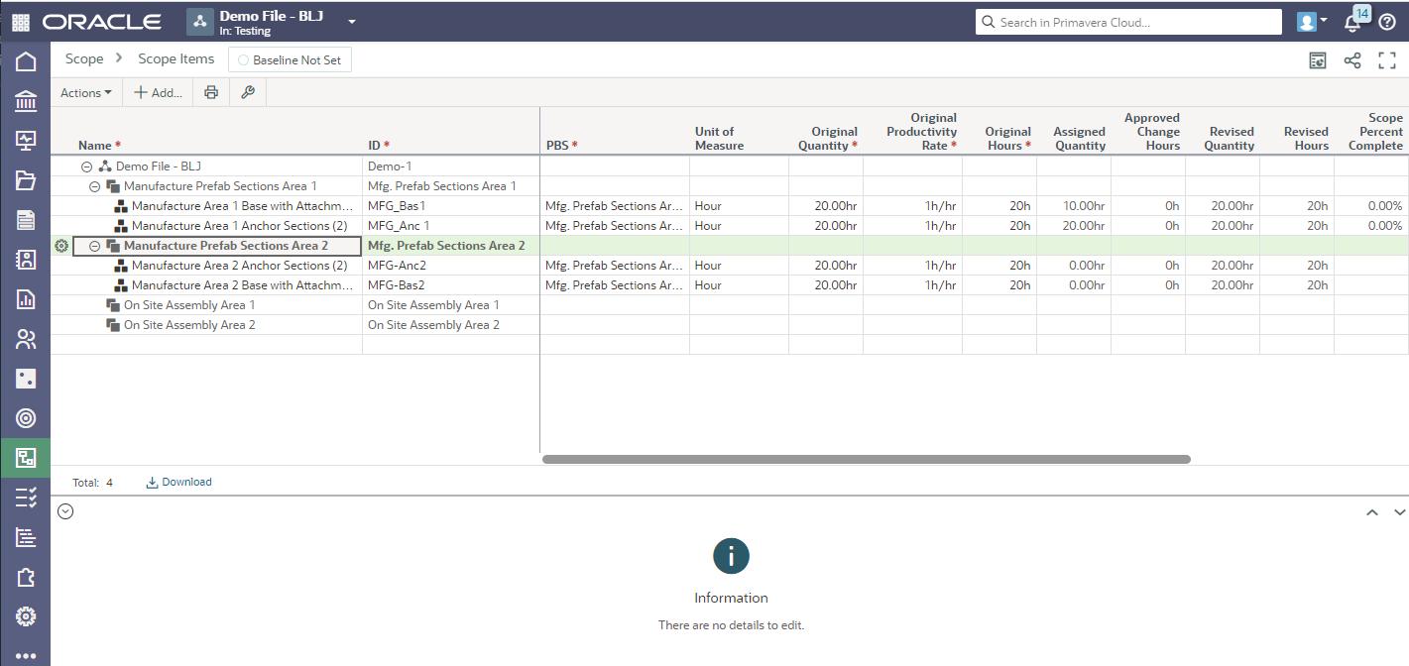Click the horizontal table scrollbar
Screen dimensions: 1409x666
pos(866,459)
